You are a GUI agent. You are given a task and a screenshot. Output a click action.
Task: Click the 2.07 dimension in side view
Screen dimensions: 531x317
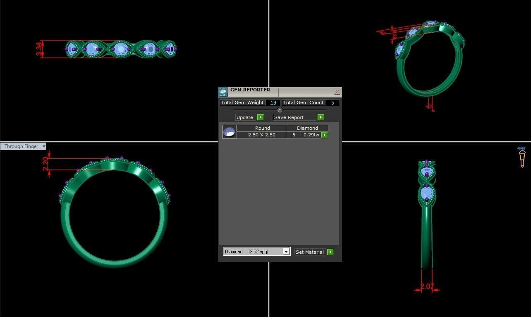(x=427, y=286)
